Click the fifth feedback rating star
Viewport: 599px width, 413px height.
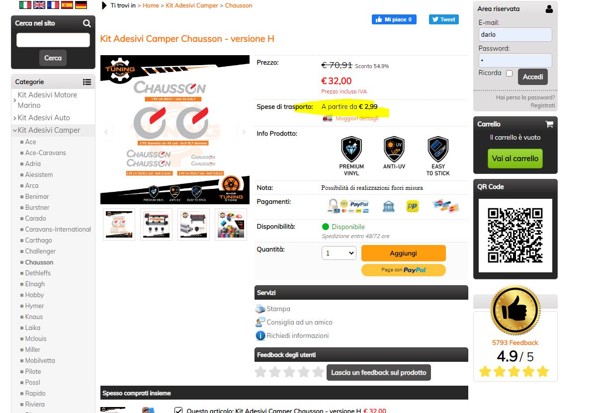coord(318,372)
